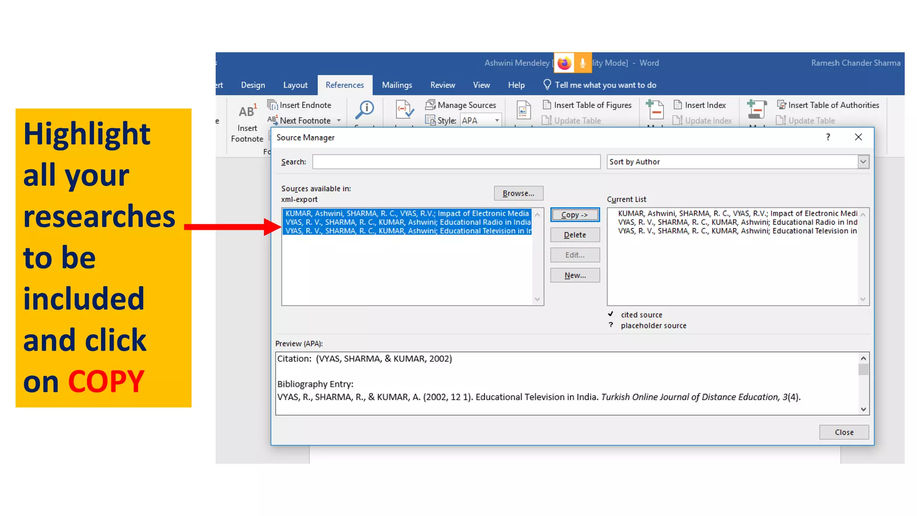Open Manage Sources from the ribbon
The width and height of the screenshot is (917, 516).
pyautogui.click(x=461, y=105)
